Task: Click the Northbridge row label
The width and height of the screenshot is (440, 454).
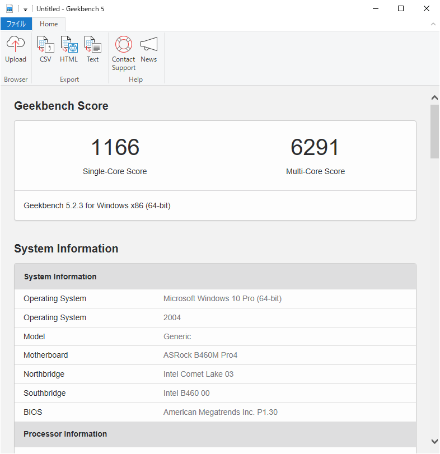Action: tap(44, 374)
